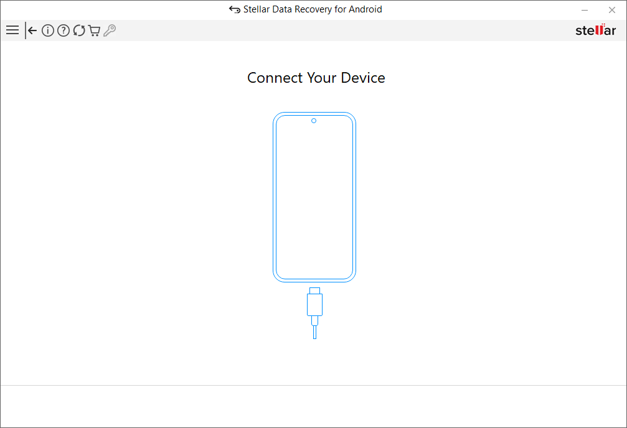Click the app icon in the title bar

coord(235,9)
